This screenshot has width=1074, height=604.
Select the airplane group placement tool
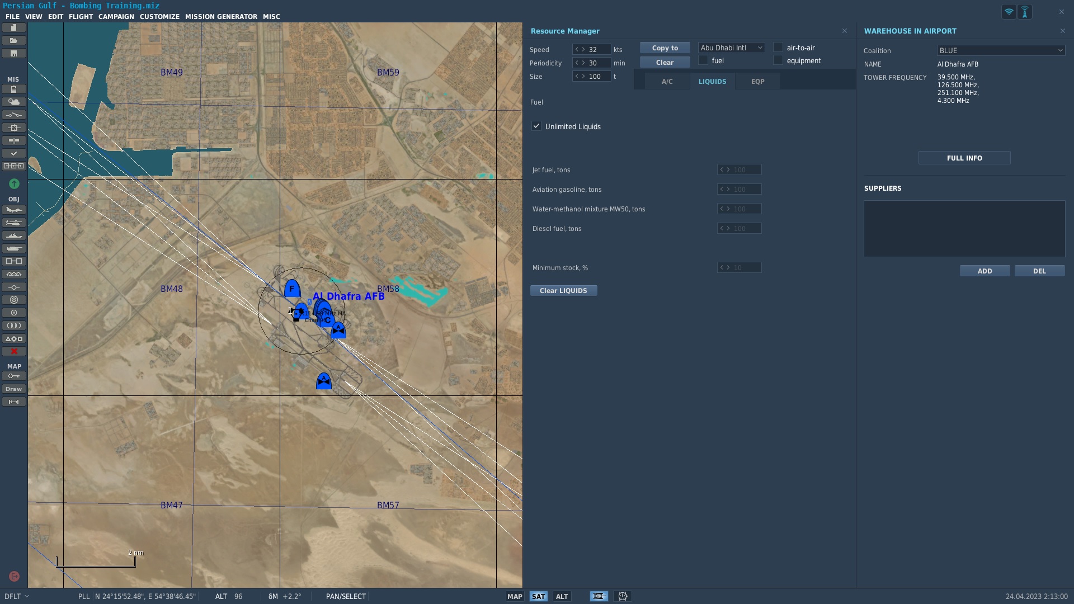click(x=14, y=210)
